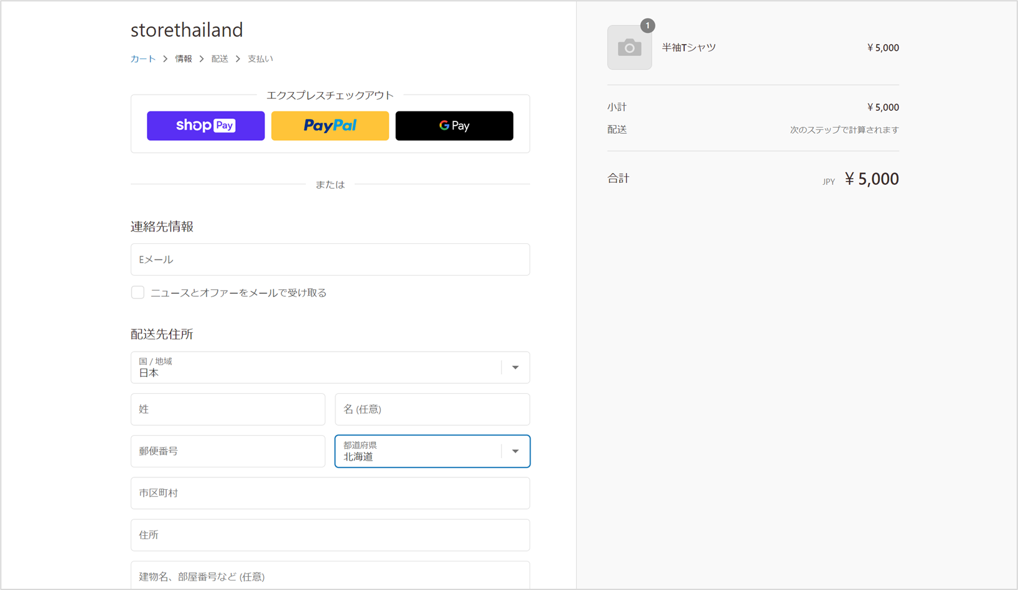Click the 小計 subtotal label
Screen dimensions: 1018x590
click(617, 107)
